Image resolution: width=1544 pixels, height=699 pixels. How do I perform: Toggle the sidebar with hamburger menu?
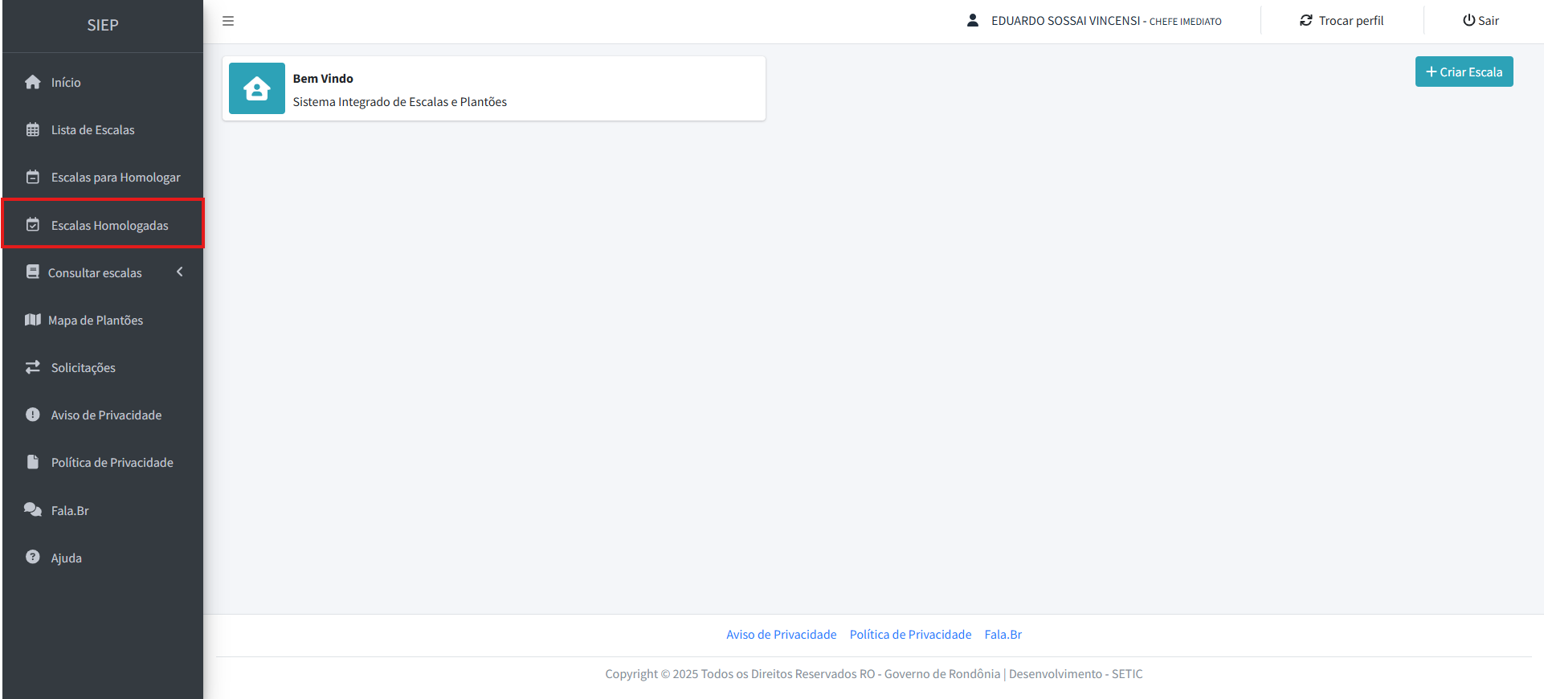pos(228,21)
